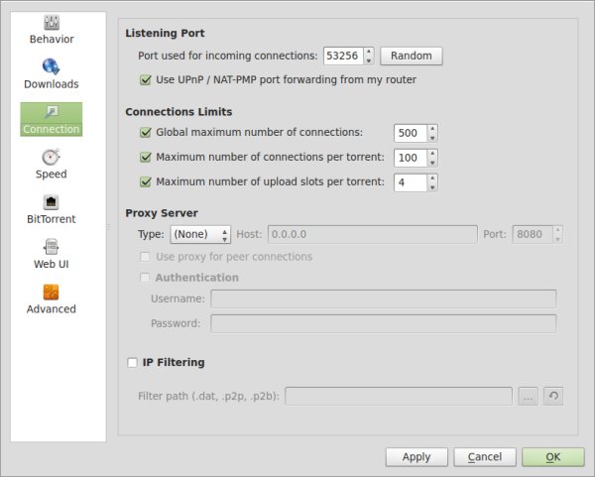This screenshot has height=477, width=595.
Task: Click the listening port spinner arrows
Action: click(x=369, y=56)
